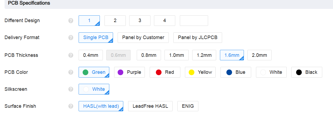Select Purple PCB color option
The height and width of the screenshot is (118, 333).
click(x=129, y=72)
